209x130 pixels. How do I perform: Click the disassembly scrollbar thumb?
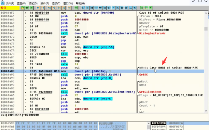point(206,29)
